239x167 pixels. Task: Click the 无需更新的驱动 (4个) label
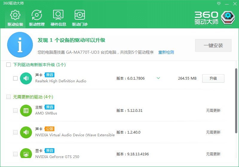[x=33, y=97]
